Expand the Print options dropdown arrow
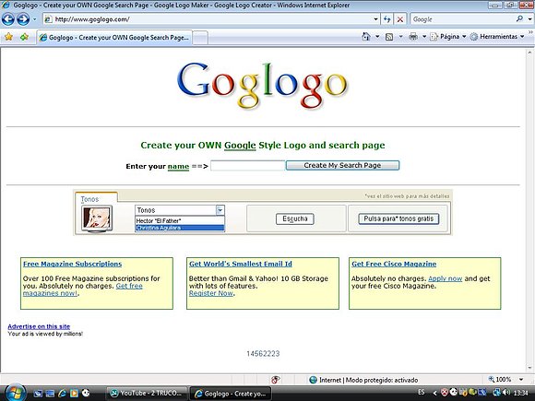This screenshot has height=401, width=535. [424, 37]
